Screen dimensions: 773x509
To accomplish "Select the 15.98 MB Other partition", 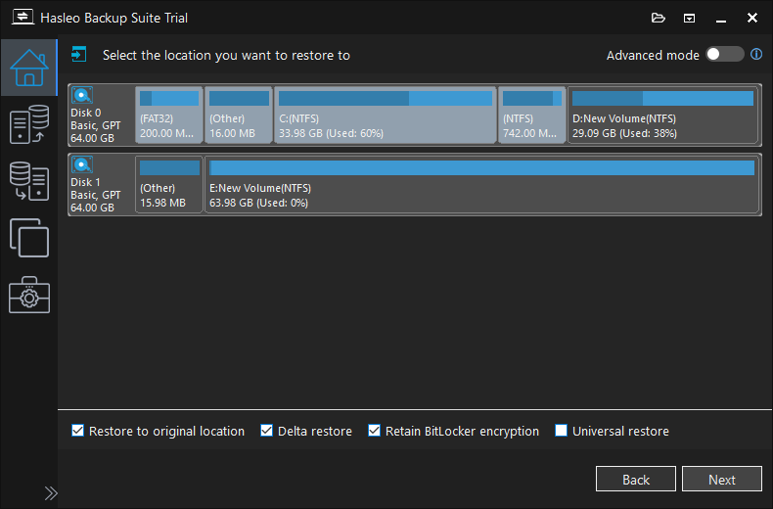I will click(x=169, y=184).
